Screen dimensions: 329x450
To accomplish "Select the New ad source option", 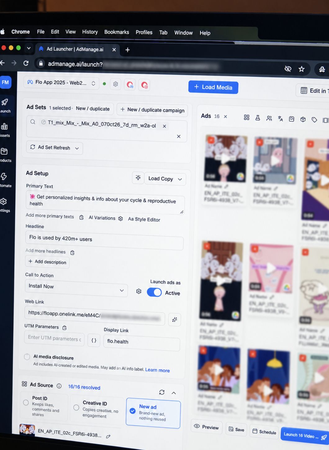I will click(153, 413).
